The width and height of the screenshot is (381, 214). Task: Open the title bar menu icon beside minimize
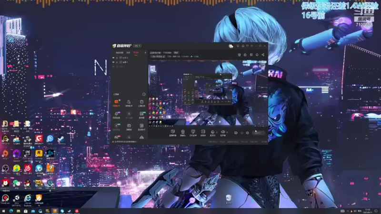(252, 46)
